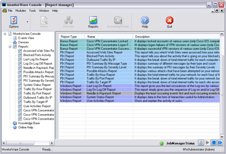
Task: Click the JobManager pause/step button
Action: coord(220,143)
